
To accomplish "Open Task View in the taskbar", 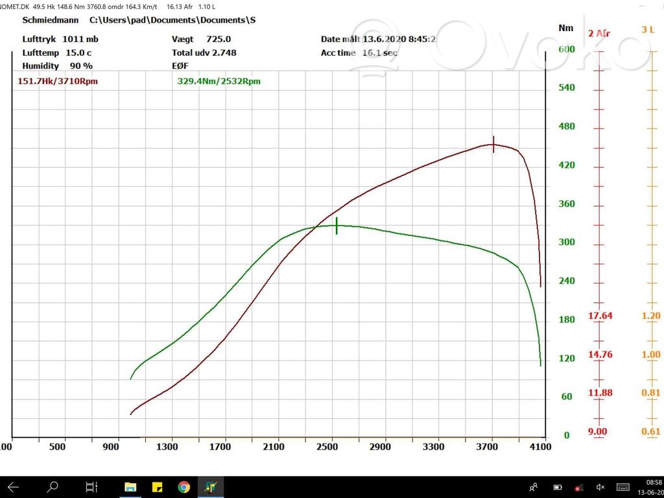I will (91, 487).
